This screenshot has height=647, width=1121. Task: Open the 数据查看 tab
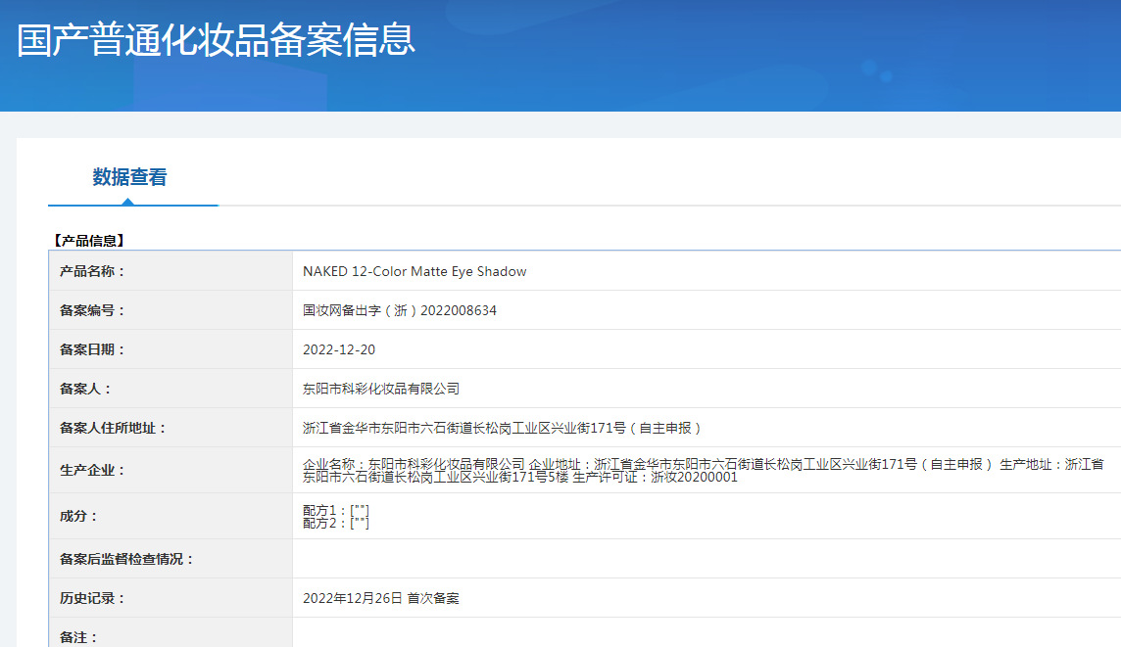pyautogui.click(x=129, y=177)
